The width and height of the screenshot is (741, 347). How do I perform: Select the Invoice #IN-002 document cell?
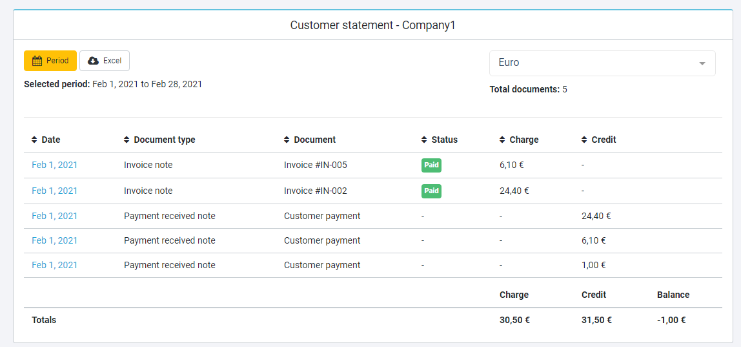click(x=315, y=191)
